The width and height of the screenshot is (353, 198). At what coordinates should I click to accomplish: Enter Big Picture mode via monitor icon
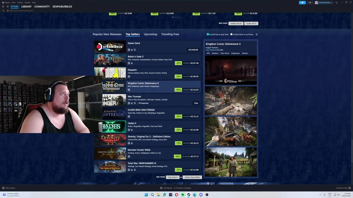coord(336,2)
